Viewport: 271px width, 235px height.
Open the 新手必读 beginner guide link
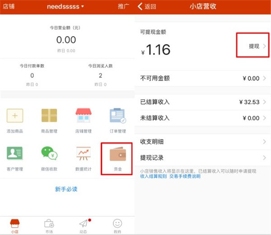(x=66, y=189)
